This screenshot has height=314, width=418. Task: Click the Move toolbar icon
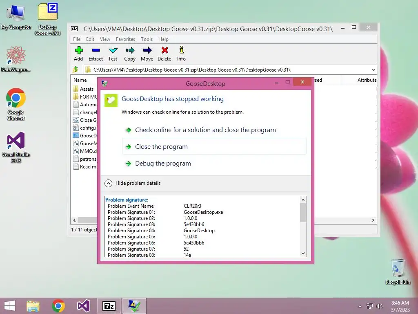[x=147, y=54]
